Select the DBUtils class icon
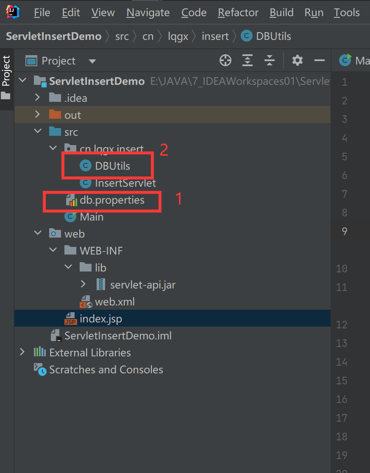This screenshot has height=473, width=370. pos(86,165)
